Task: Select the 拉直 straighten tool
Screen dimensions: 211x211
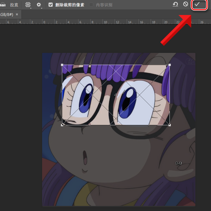Action: (14, 5)
